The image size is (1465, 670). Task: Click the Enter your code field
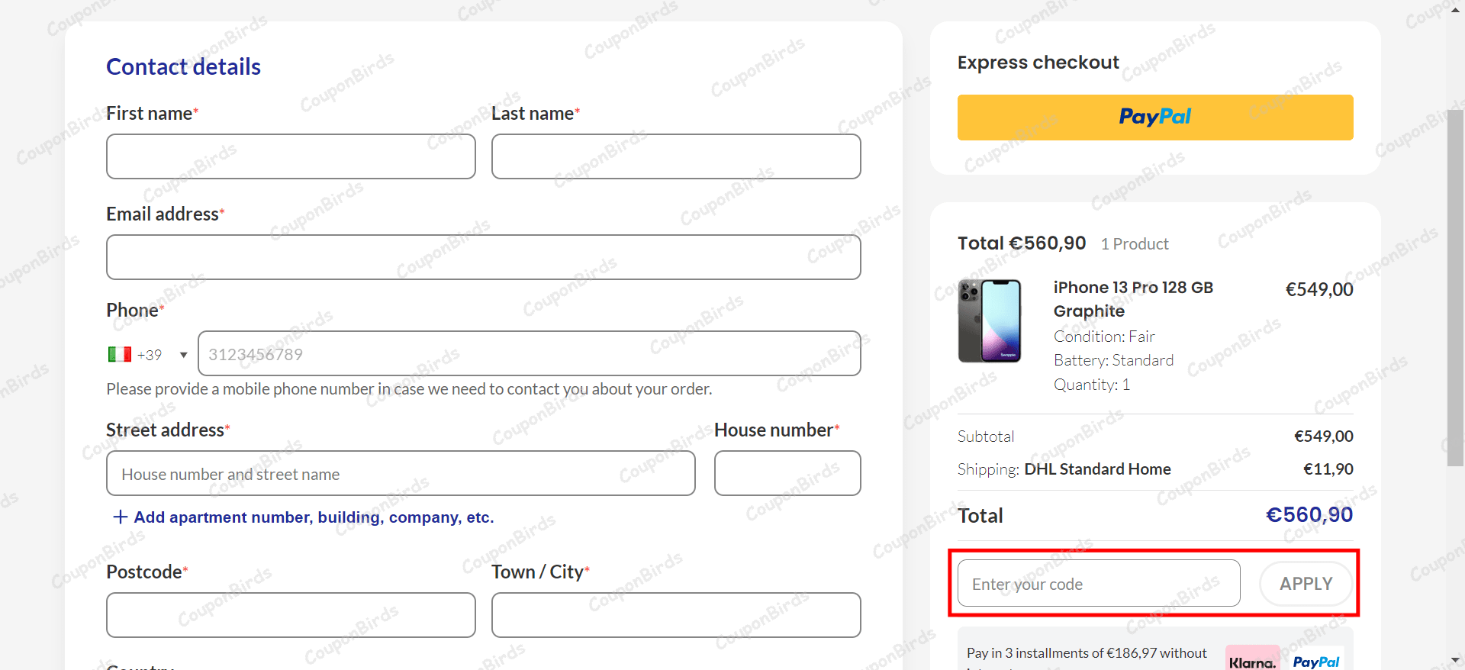click(1098, 584)
